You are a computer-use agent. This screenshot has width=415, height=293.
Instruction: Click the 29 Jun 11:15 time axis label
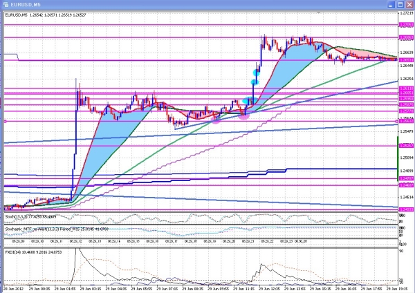243,289
